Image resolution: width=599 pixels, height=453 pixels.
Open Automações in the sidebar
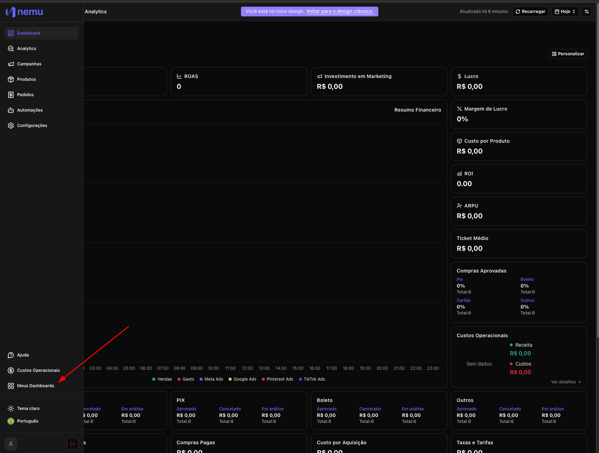point(41,110)
